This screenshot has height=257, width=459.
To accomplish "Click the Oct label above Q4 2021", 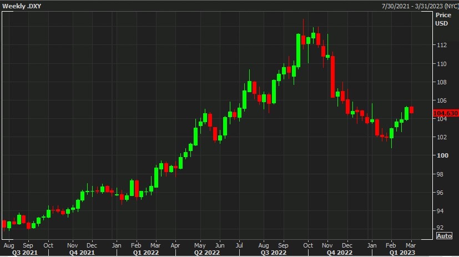I will click(48, 245).
